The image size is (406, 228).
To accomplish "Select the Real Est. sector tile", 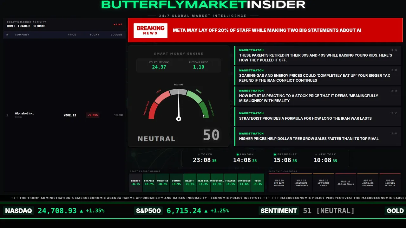I will pos(203,183).
